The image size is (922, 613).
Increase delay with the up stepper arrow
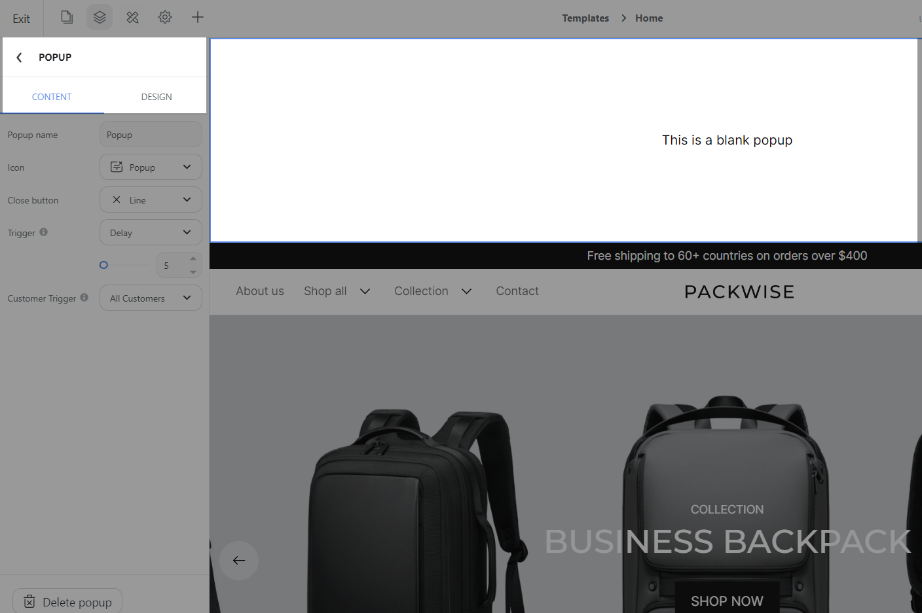[x=193, y=259]
